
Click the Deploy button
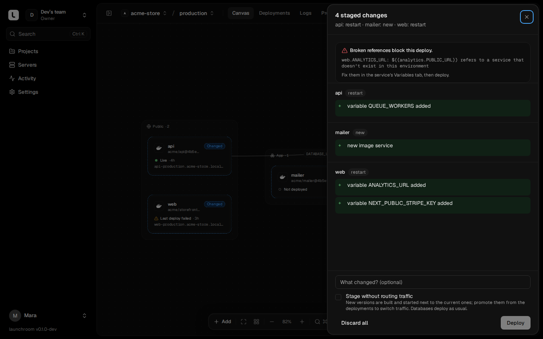(x=515, y=323)
